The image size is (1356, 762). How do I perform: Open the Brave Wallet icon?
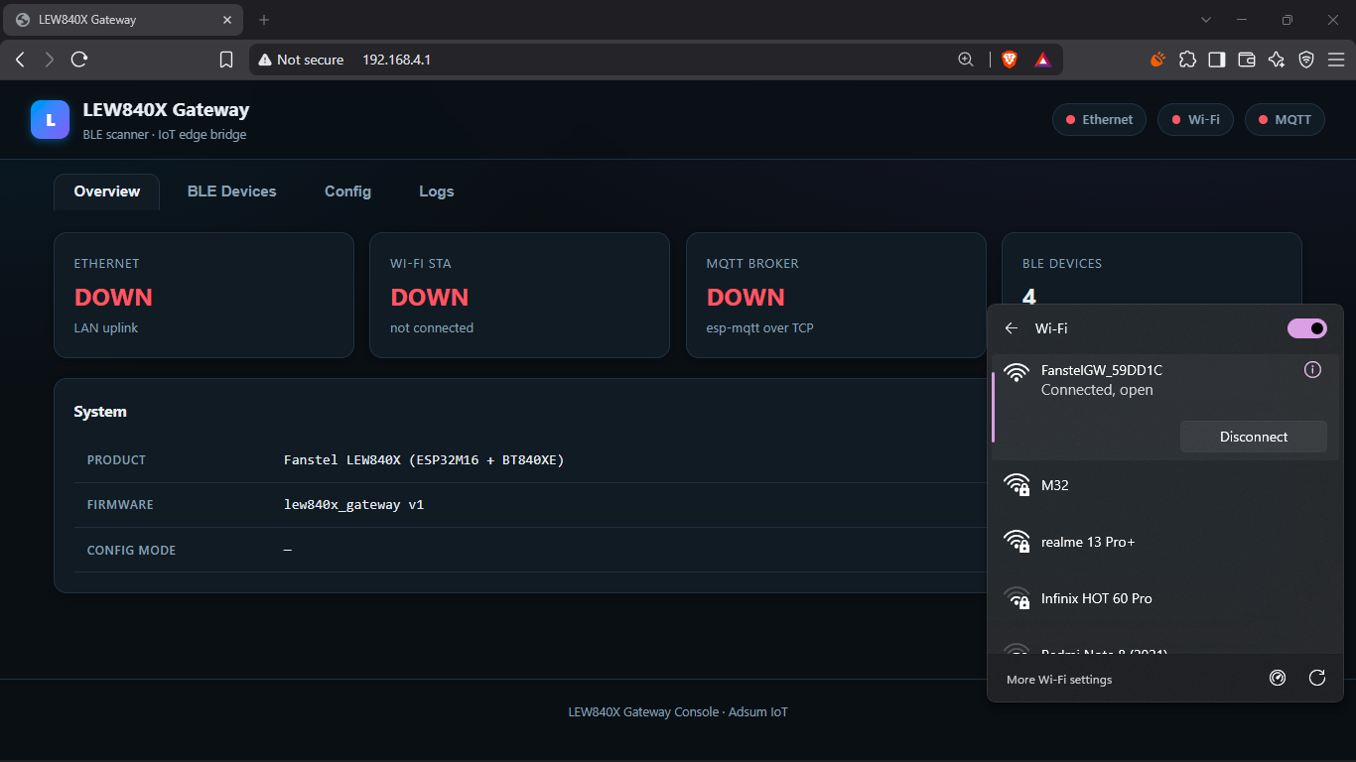(x=1247, y=60)
